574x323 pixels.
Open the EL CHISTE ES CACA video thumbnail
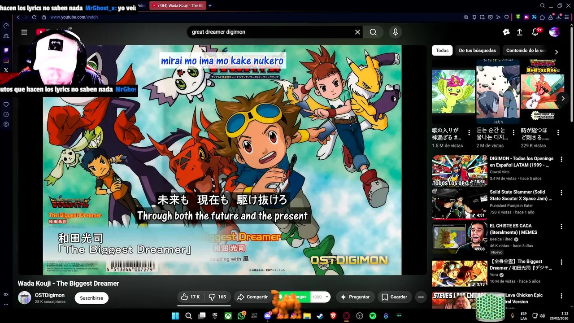pyautogui.click(x=459, y=238)
